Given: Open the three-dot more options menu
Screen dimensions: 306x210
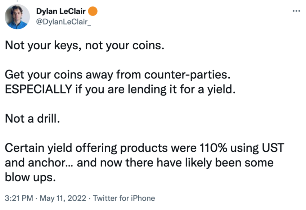Looking at the screenshot, I should pyautogui.click(x=296, y=11).
